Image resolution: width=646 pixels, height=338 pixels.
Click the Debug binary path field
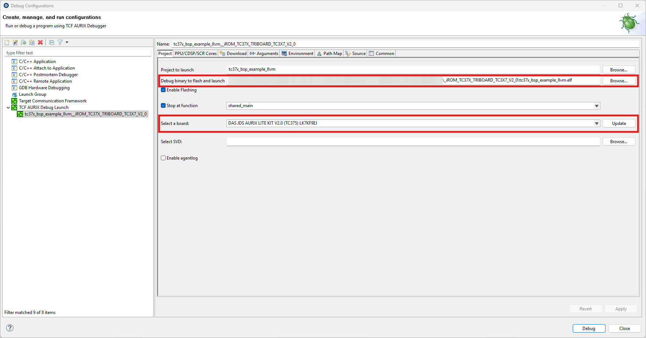pos(413,80)
